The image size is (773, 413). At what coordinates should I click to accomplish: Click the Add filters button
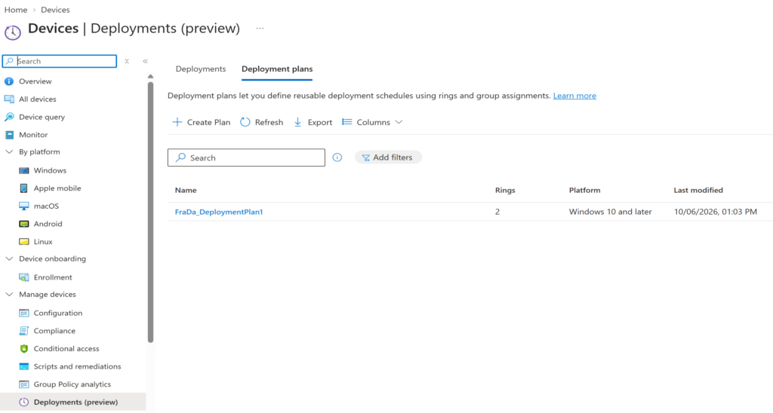pos(388,158)
